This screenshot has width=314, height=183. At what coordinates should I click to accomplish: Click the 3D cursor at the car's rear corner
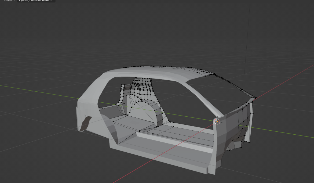[x=217, y=121]
